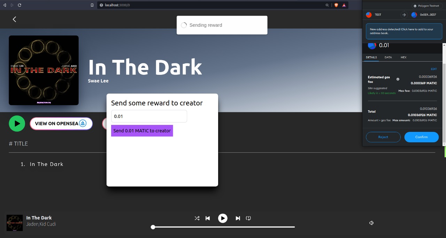
Task: Reject the MetaMask transaction
Action: (x=383, y=137)
